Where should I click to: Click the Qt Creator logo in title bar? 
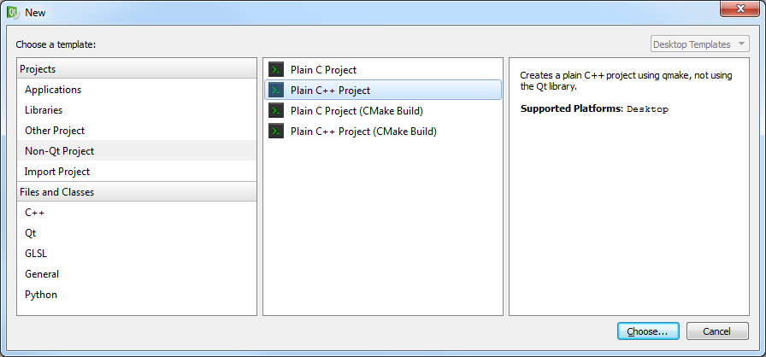point(12,12)
